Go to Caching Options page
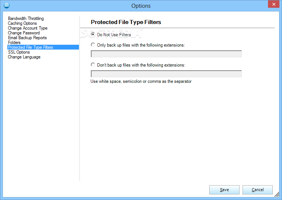The image size is (282, 200). pos(22,23)
